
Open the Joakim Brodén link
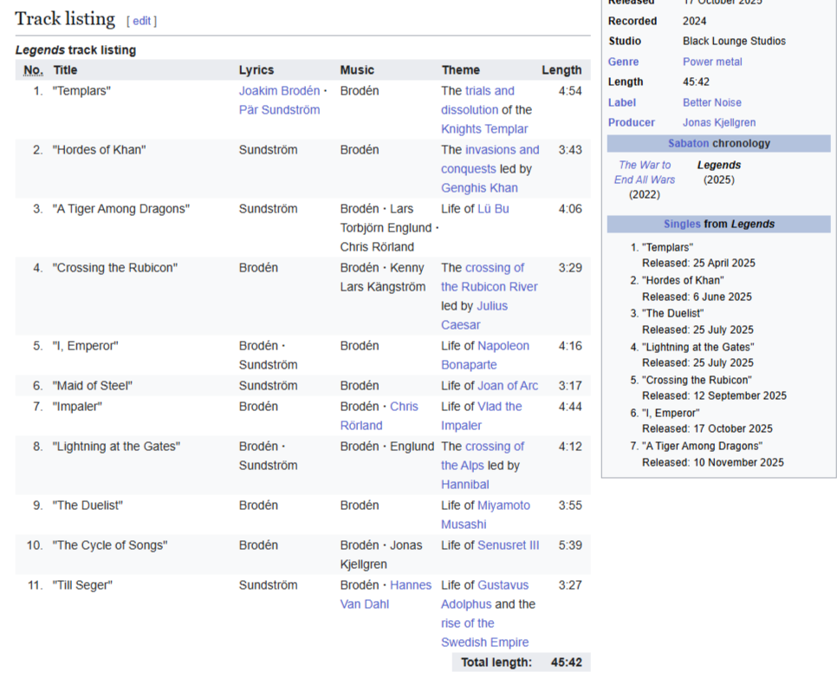(x=279, y=91)
